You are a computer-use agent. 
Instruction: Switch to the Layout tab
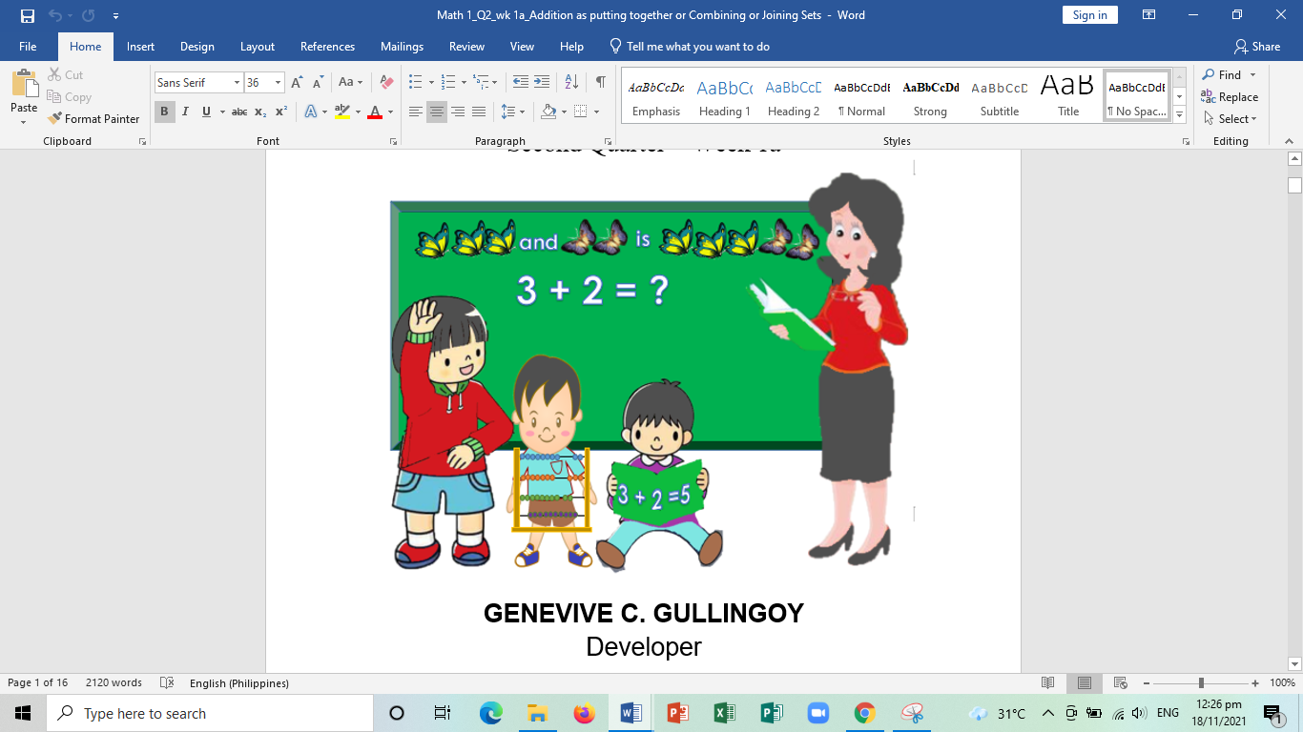point(258,47)
